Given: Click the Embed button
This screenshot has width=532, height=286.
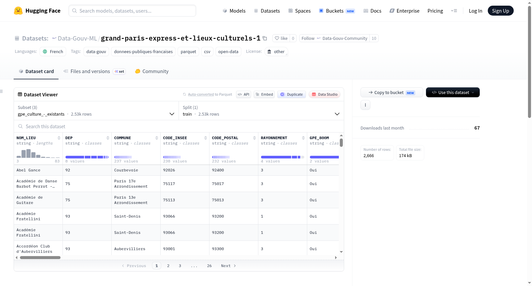Looking at the screenshot, I should 264,94.
